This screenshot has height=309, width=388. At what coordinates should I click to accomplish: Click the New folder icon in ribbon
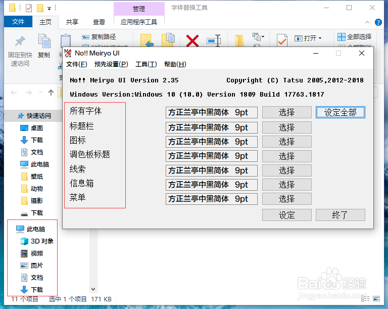(x=239, y=40)
